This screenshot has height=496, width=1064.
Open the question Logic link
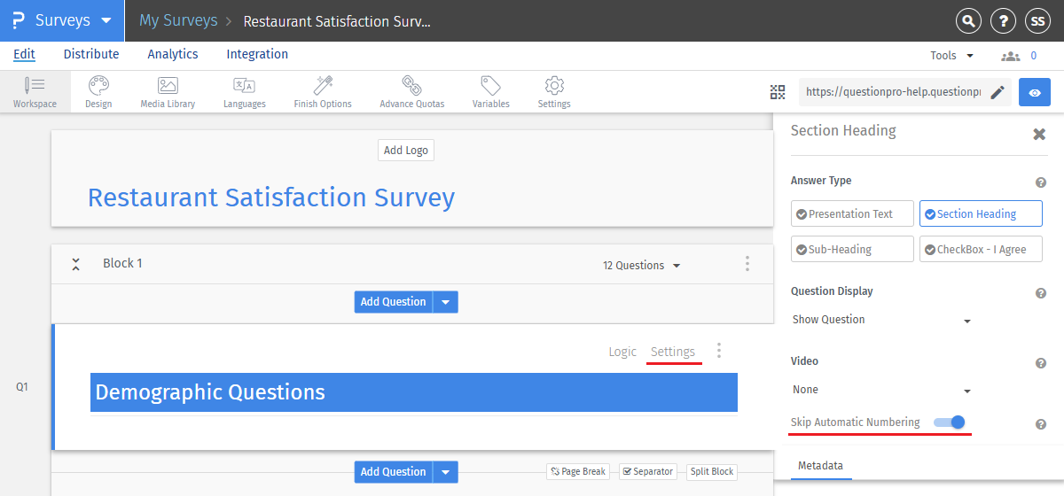622,352
